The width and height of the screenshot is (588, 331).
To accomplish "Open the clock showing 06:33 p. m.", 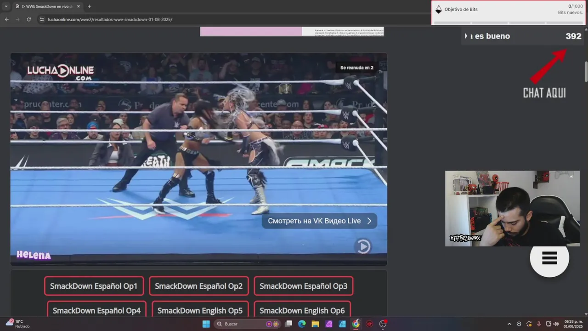I will click(x=573, y=324).
